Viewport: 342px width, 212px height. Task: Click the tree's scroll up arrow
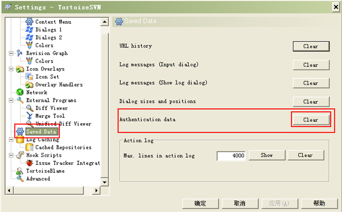point(105,21)
